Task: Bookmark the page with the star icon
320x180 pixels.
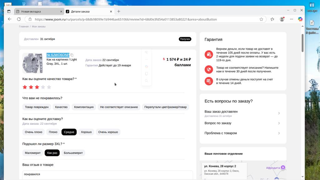Action: coord(261,19)
